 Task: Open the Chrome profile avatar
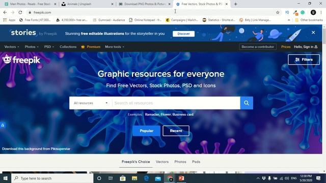click(313, 12)
